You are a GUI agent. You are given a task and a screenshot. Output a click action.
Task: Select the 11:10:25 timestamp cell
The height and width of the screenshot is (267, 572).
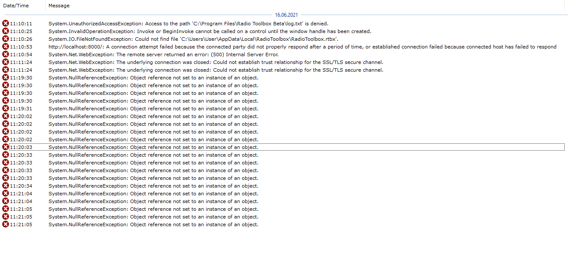21,31
